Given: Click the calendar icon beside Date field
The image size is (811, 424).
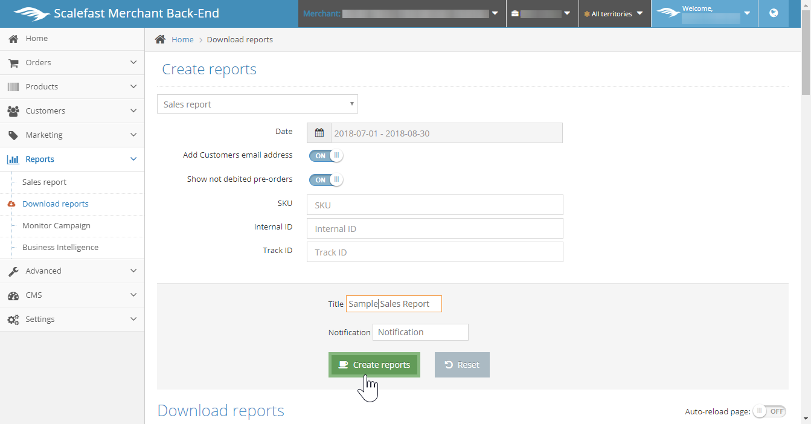Looking at the screenshot, I should coord(319,133).
